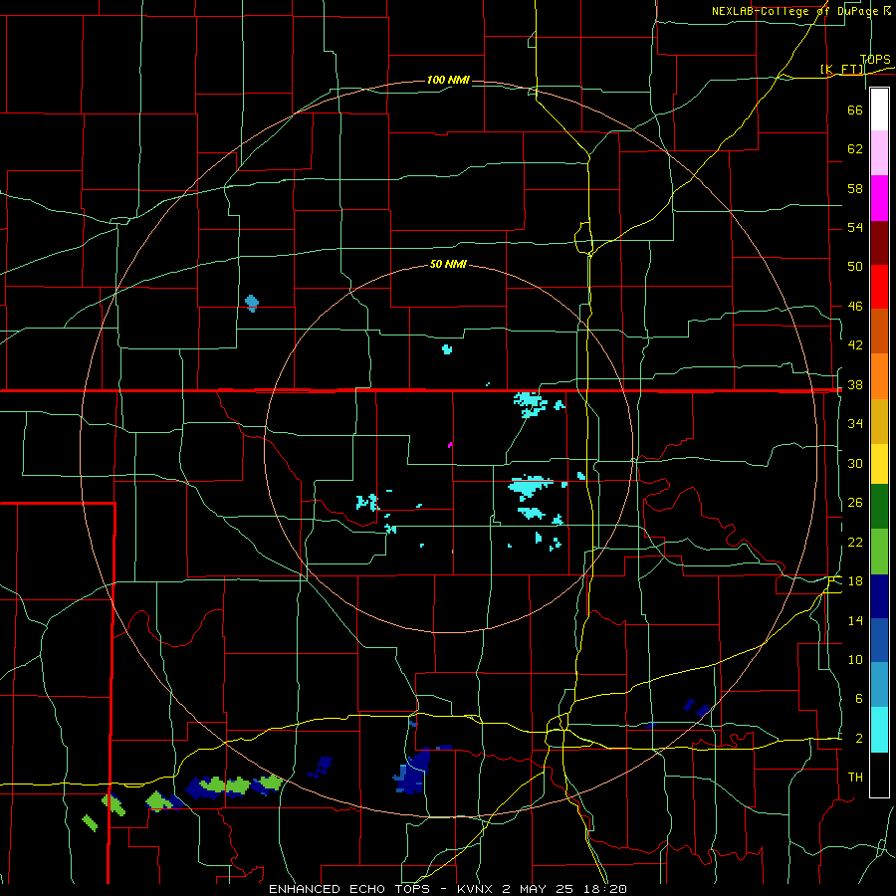
Task: Click the black TH legend swatch
Action: pyautogui.click(x=879, y=775)
